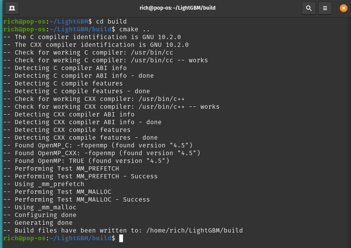Click the "Found OpenMP: TRUE" line
Viewport: 351px width, 248px height.
91,161
